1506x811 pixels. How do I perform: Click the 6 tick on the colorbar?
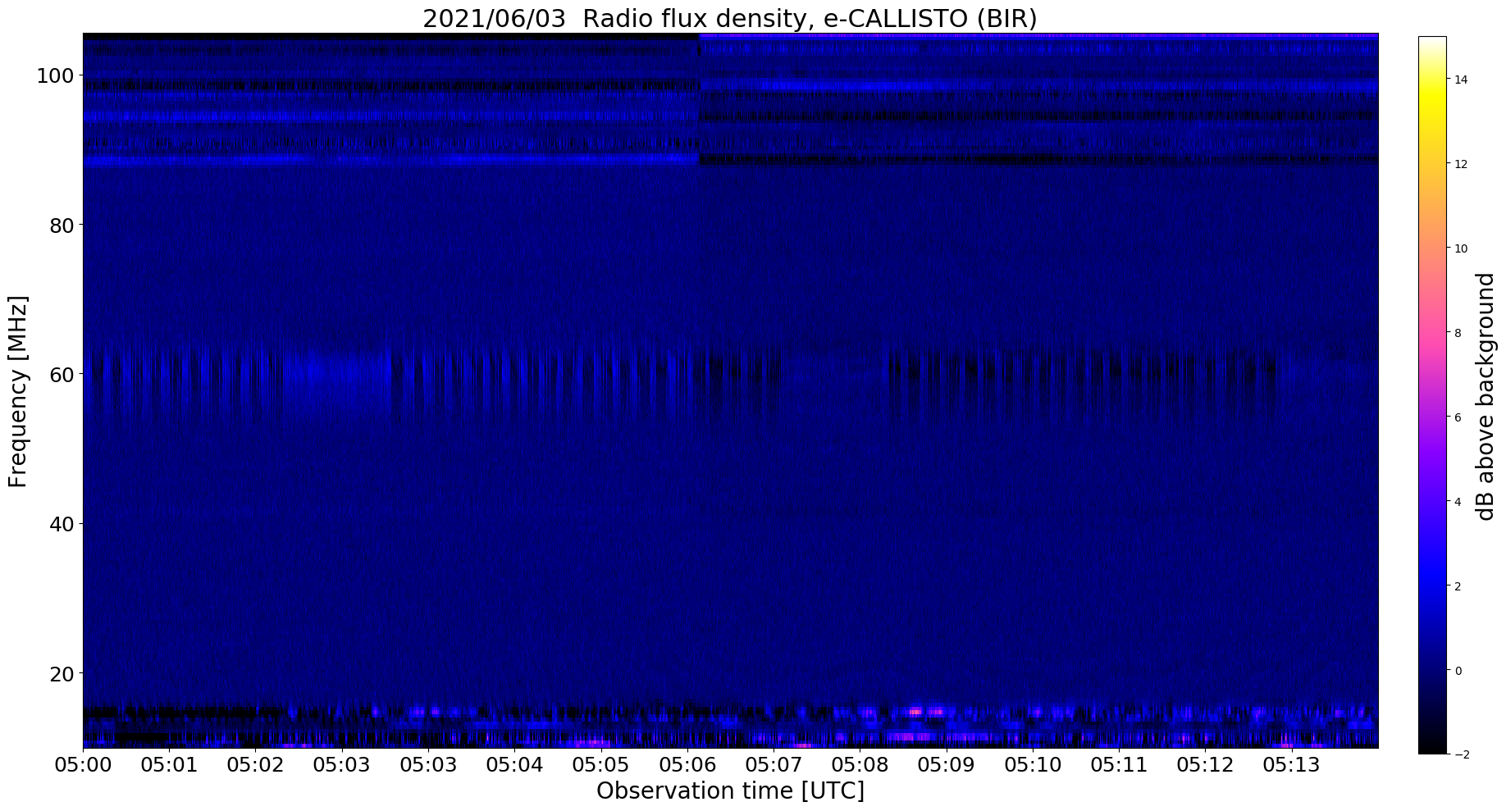[1458, 417]
